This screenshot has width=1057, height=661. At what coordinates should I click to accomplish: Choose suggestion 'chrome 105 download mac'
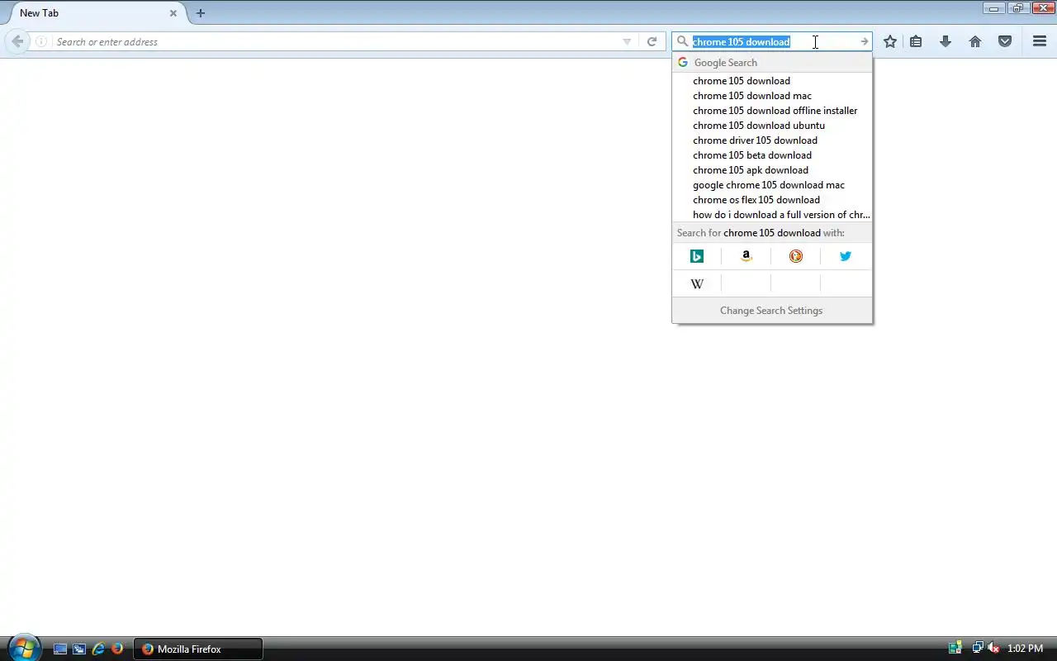pyautogui.click(x=772, y=96)
